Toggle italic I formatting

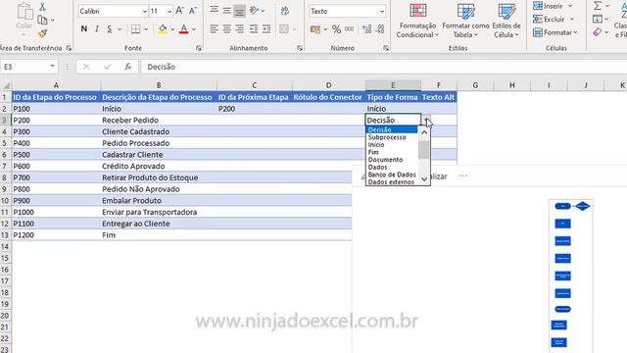[x=97, y=28]
